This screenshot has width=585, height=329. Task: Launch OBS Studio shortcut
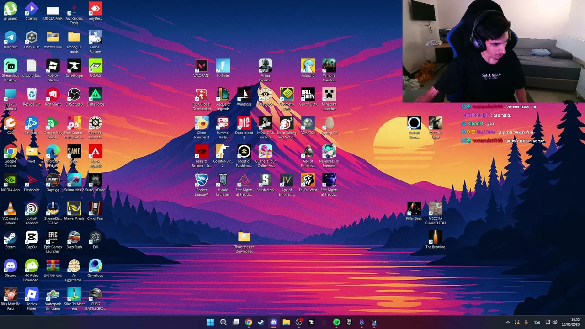pos(74,97)
